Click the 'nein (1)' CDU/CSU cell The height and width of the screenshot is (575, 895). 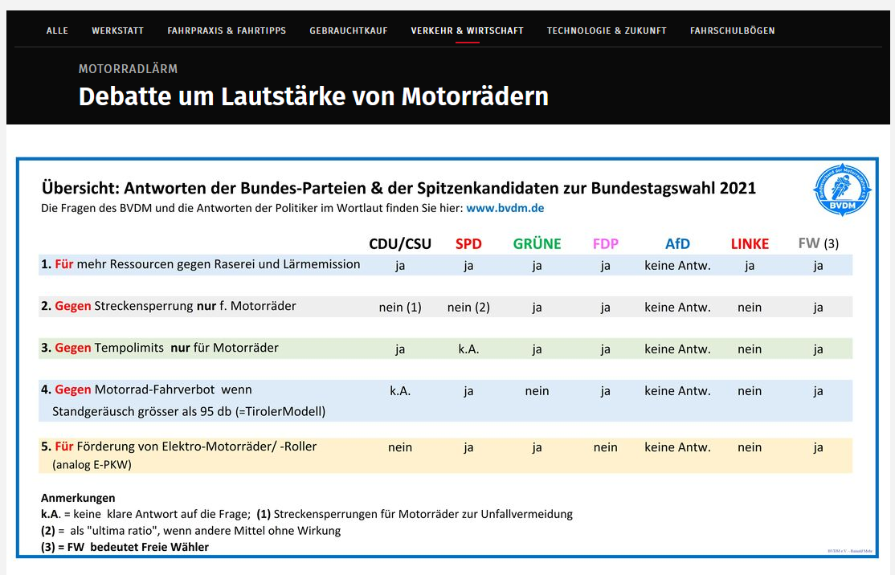[400, 308]
